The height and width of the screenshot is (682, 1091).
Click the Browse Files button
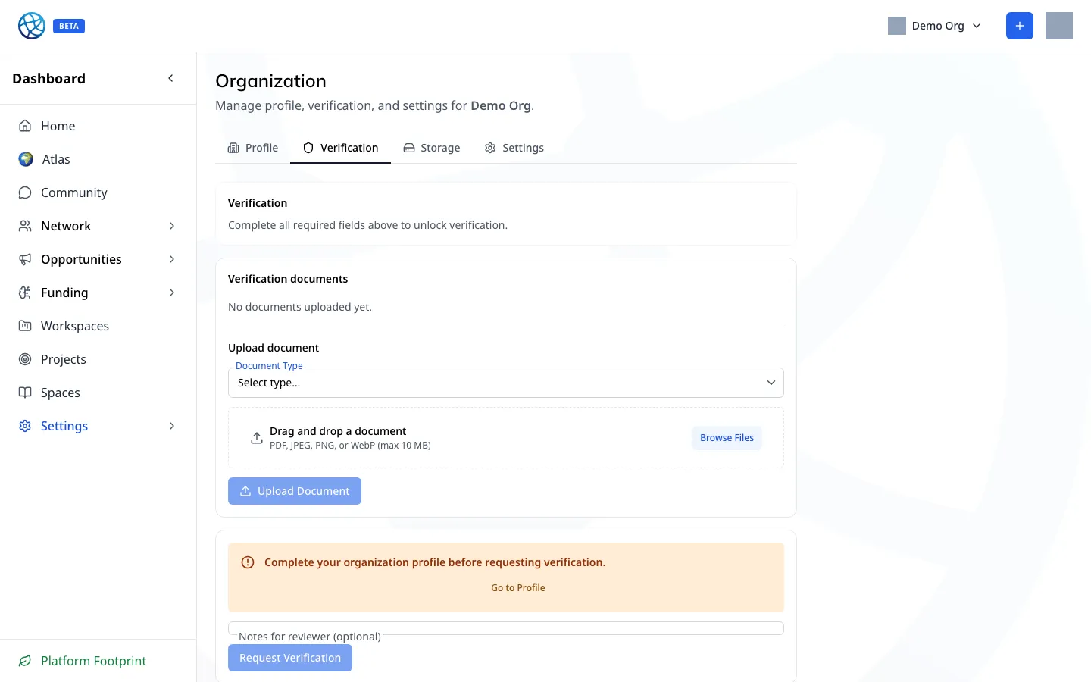[727, 438]
